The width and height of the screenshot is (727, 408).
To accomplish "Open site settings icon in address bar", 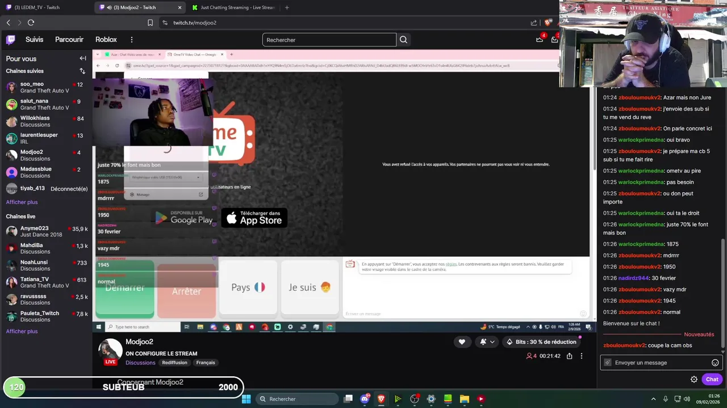I will tap(165, 23).
